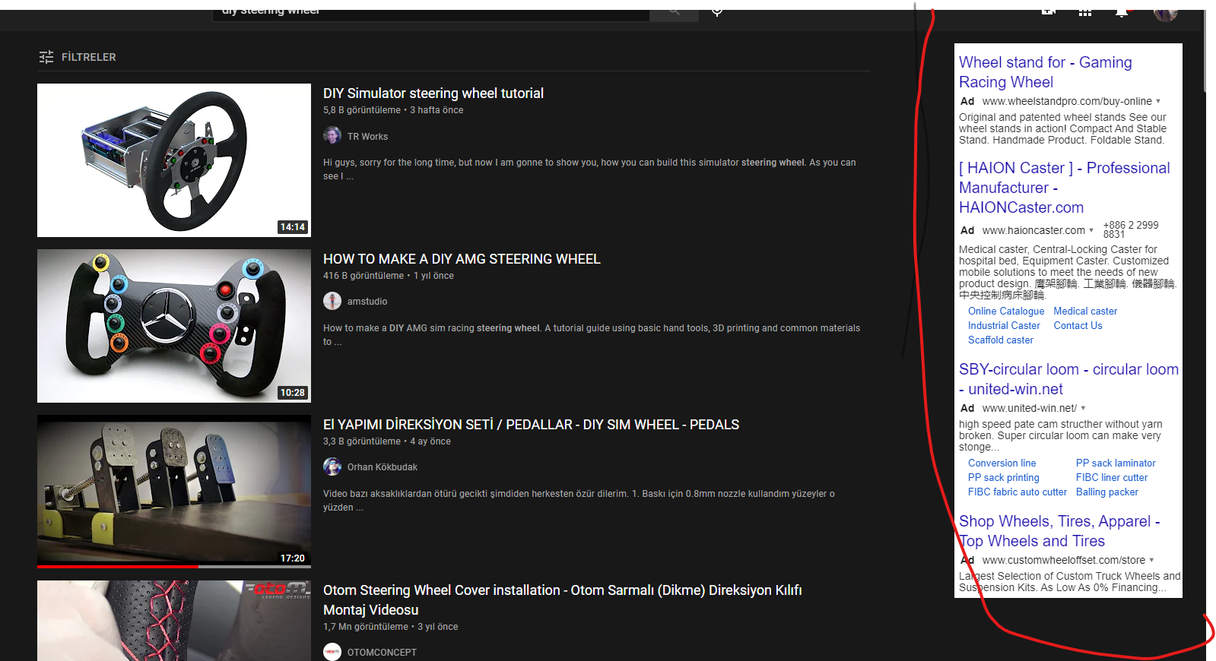This screenshot has width=1216, height=661.
Task: Click the +886 2 2999 8831 phone number
Action: 1131,229
